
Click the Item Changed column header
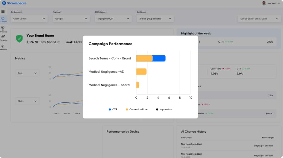(268, 138)
